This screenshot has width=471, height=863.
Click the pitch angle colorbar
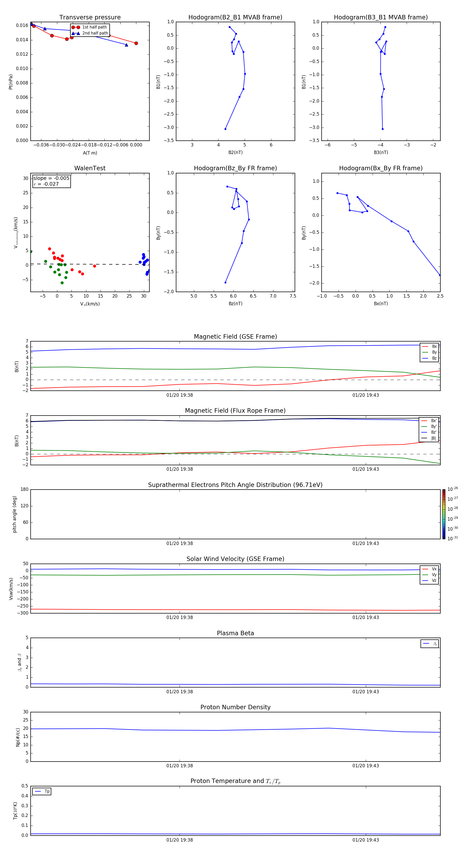[x=444, y=514]
